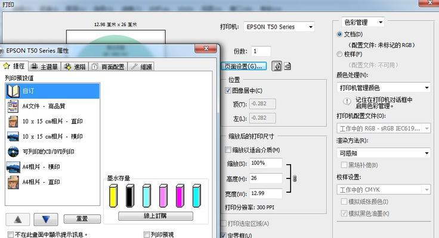Click the chain link constrain-proportions icon
This screenshot has width=439, height=238.
tap(295, 178)
